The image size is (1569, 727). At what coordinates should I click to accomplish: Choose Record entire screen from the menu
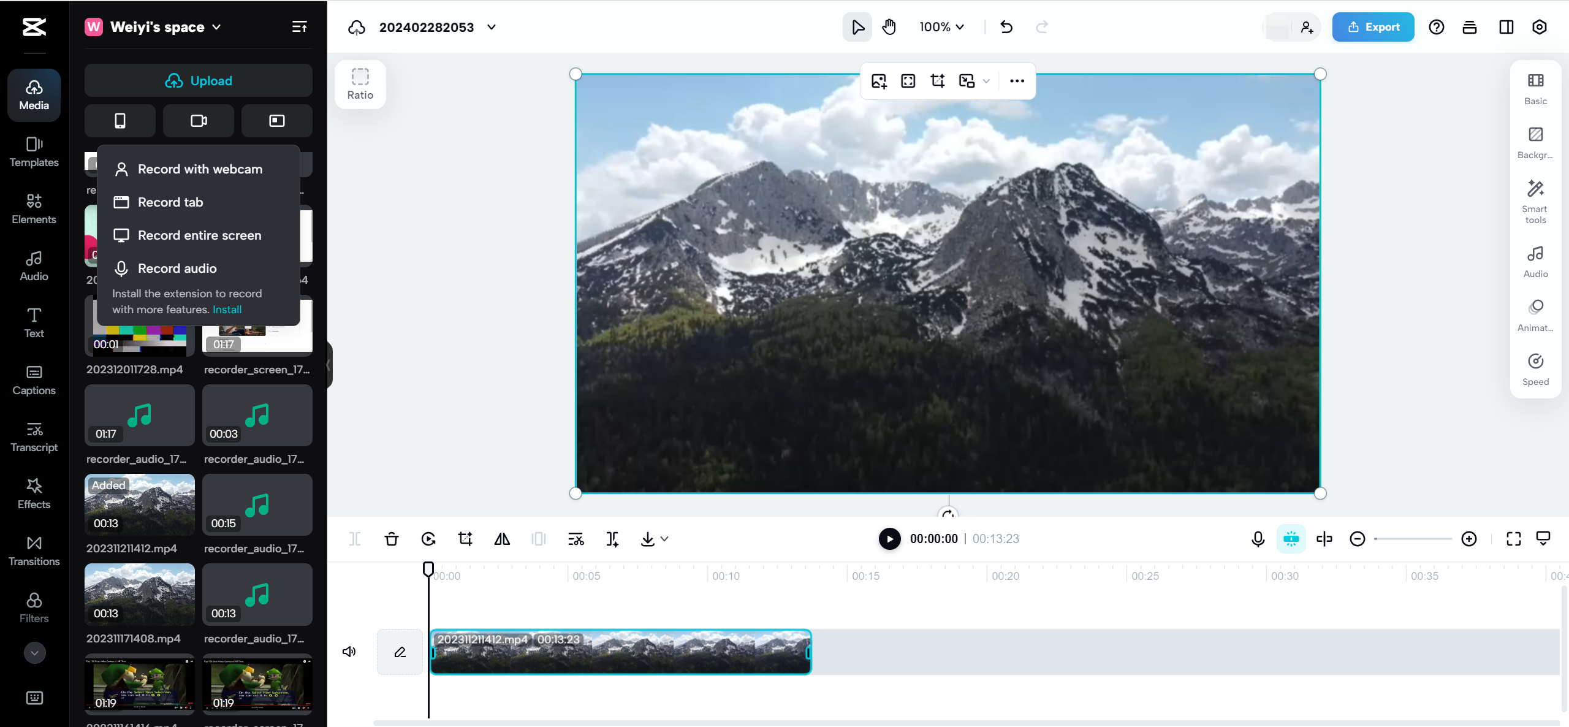click(x=199, y=235)
